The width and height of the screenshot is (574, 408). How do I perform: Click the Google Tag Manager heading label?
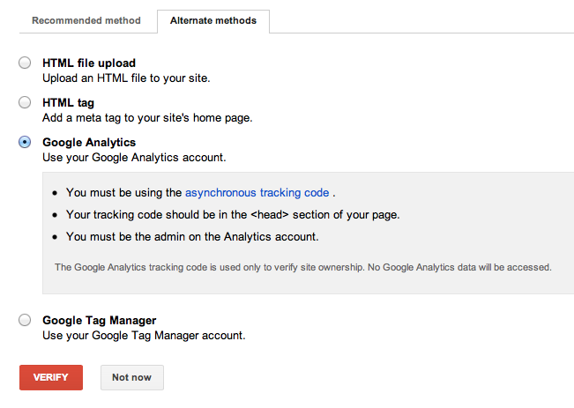click(100, 321)
